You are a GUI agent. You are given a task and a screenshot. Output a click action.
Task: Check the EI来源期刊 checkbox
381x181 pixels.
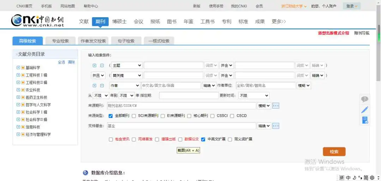pyautogui.click(x=163, y=116)
